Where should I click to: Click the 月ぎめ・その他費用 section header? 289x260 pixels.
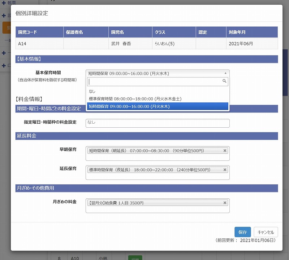pos(147,188)
